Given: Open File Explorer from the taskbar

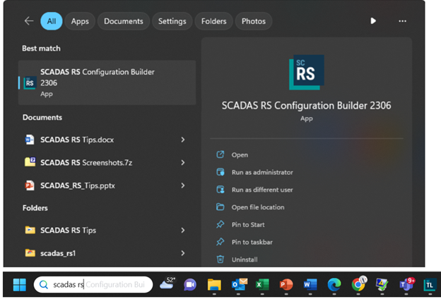Looking at the screenshot, I should (214, 285).
